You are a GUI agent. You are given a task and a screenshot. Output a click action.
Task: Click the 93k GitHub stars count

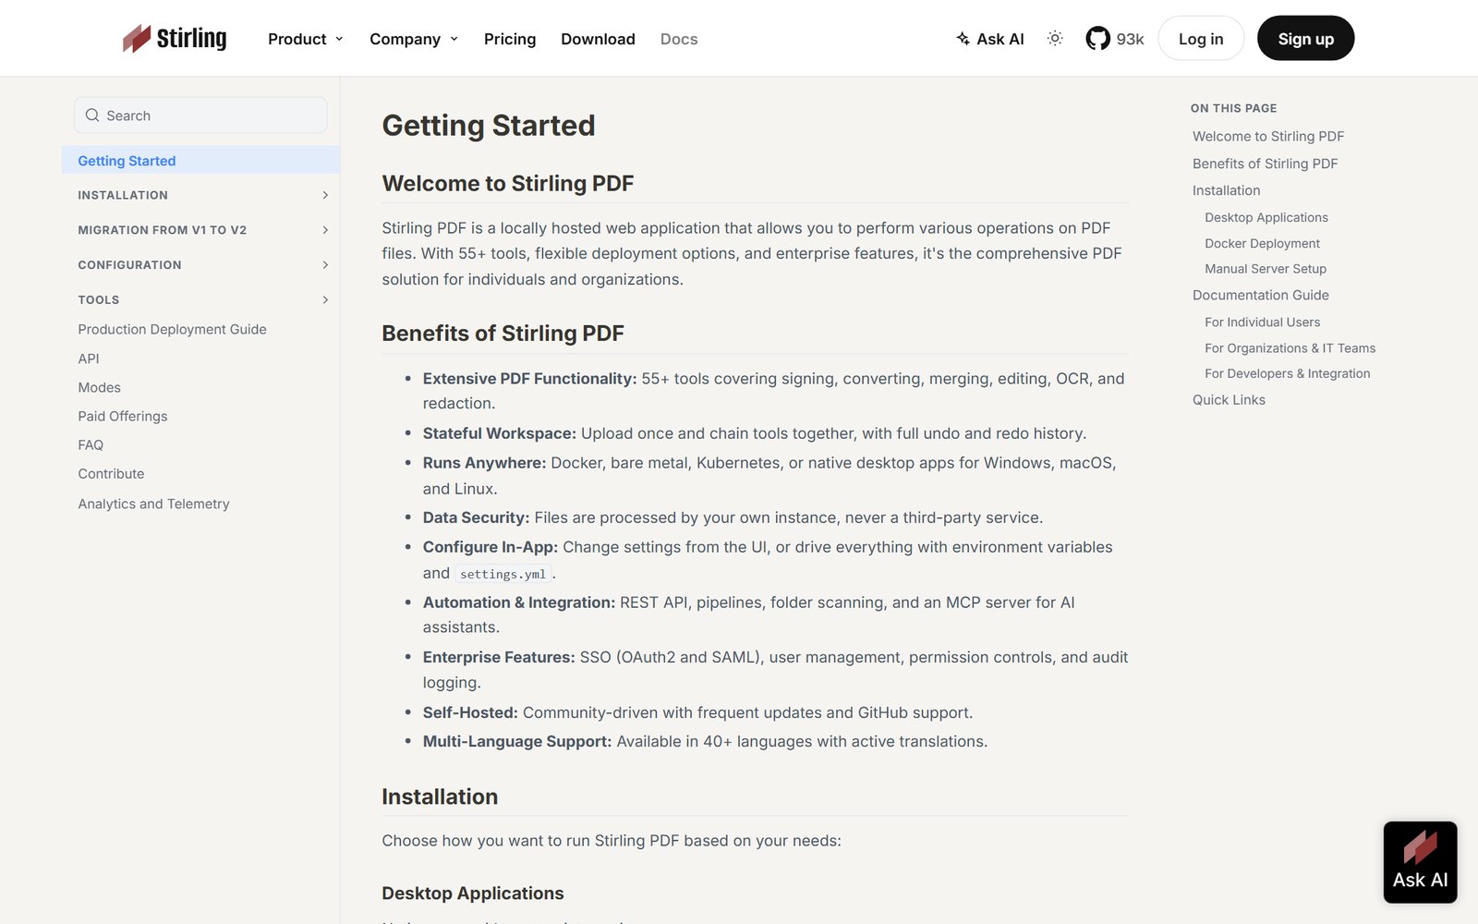pos(1130,39)
